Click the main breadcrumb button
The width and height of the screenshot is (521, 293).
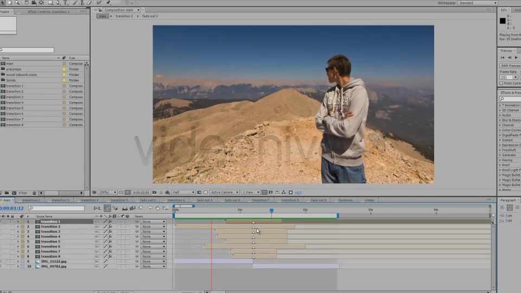coord(103,16)
